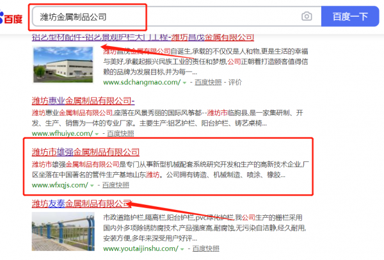
Task: Expand dropdown arrow next to www.sdchangmao.com
Action: click(185, 83)
